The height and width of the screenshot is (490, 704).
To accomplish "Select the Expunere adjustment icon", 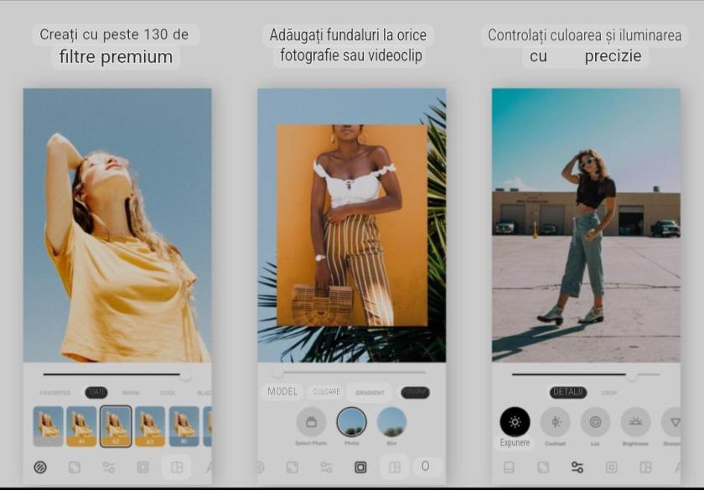I will pos(515,421).
